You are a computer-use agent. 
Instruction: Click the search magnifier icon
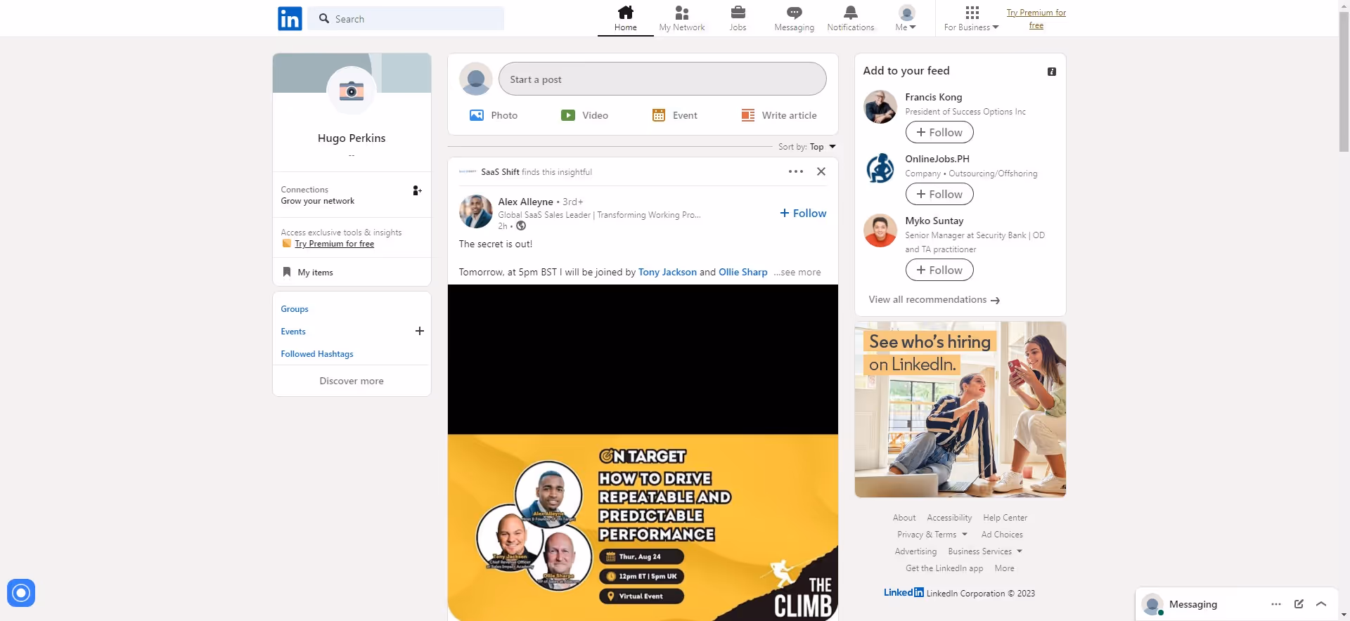coord(324,18)
